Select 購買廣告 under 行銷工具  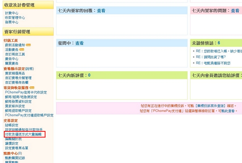pos(11,64)
